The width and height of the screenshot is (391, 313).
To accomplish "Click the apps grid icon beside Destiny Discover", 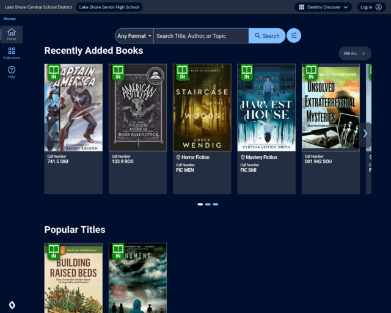I will pos(301,7).
